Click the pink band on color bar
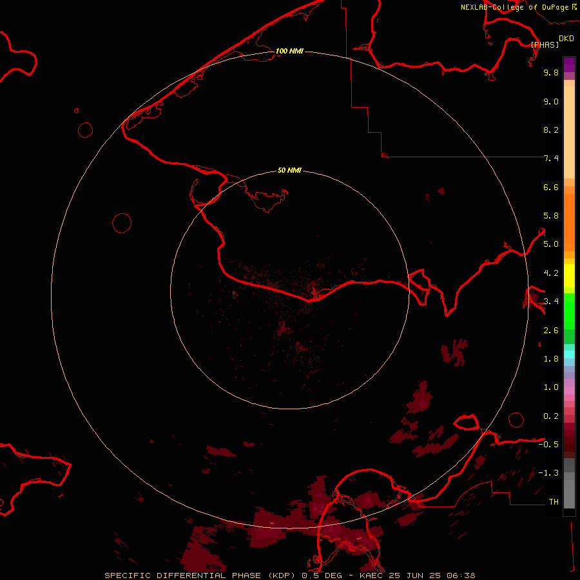580x580 pixels. (569, 391)
